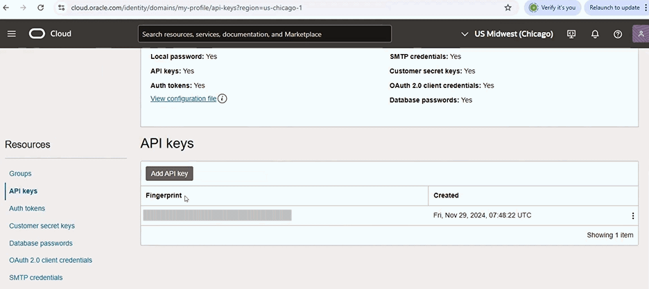The image size is (649, 289).
Task: Reload the page with the refresh icon
Action: (x=40, y=8)
